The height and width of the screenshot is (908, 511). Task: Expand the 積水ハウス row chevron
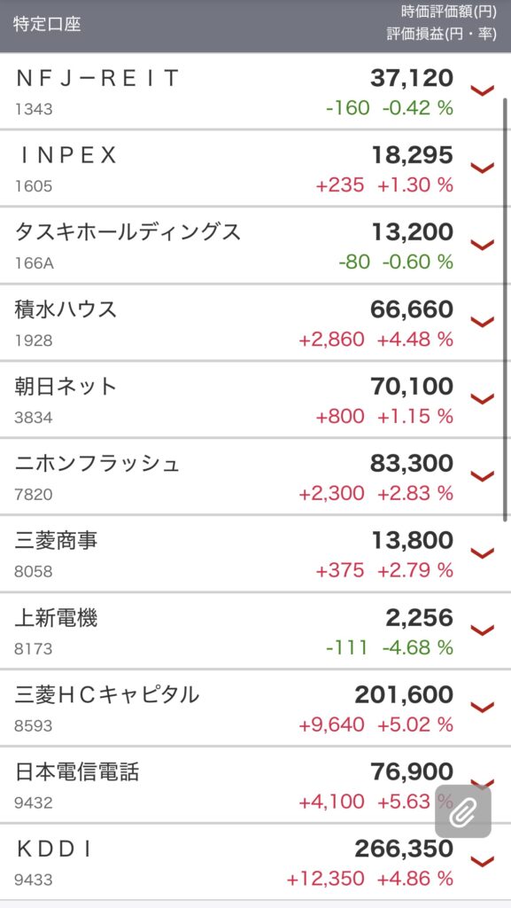coord(482,321)
